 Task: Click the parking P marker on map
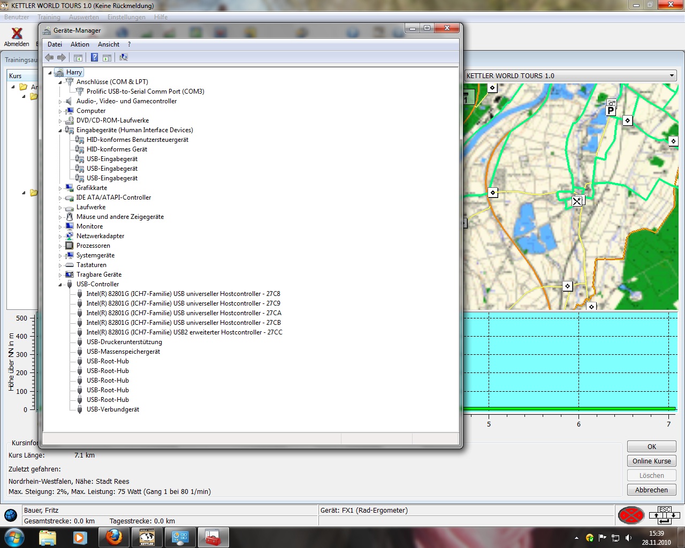611,110
